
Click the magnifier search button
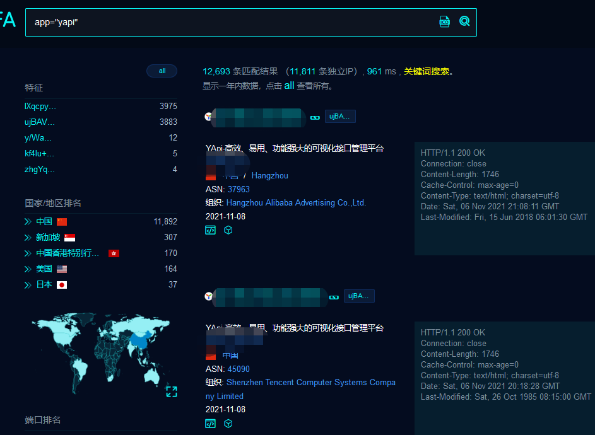(464, 21)
